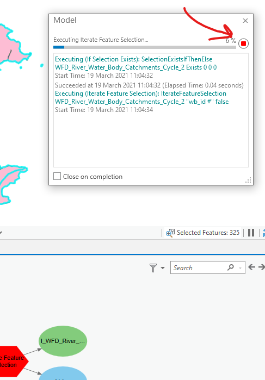
Task: Click the 6 % progress percentage label
Action: (231, 40)
